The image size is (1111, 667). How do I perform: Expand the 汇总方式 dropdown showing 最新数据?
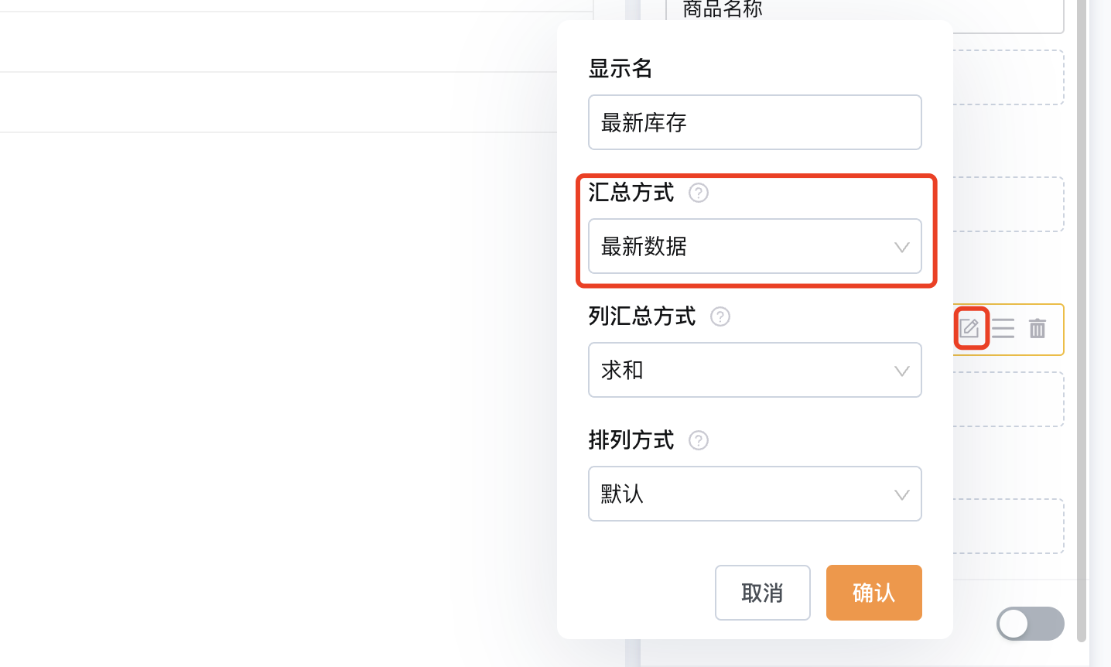point(755,246)
